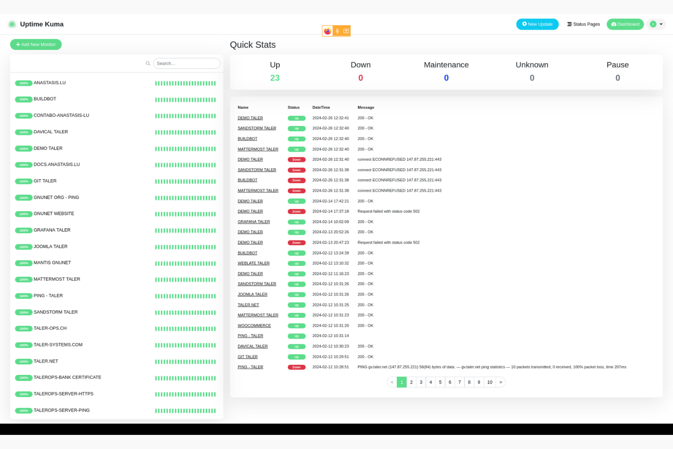Click heartbeat bar of JOOMLA TALER
The width and height of the screenshot is (673, 449).
coord(186,247)
